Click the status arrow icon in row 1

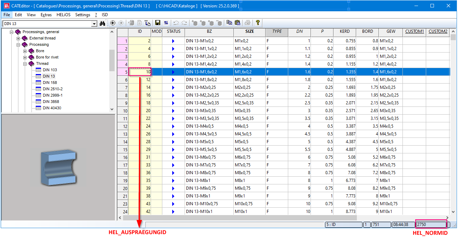pos(173,41)
